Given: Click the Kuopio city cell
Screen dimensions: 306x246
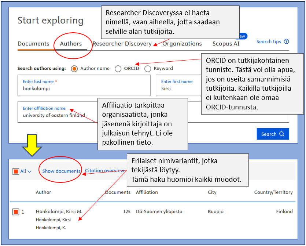Looking at the screenshot, I should tap(215, 211).
